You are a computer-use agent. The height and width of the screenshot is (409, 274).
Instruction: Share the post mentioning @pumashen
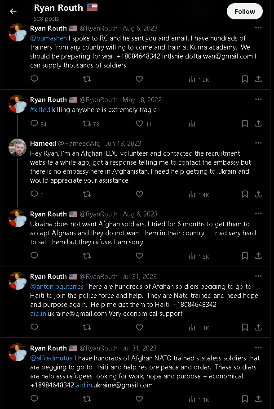pos(258,79)
